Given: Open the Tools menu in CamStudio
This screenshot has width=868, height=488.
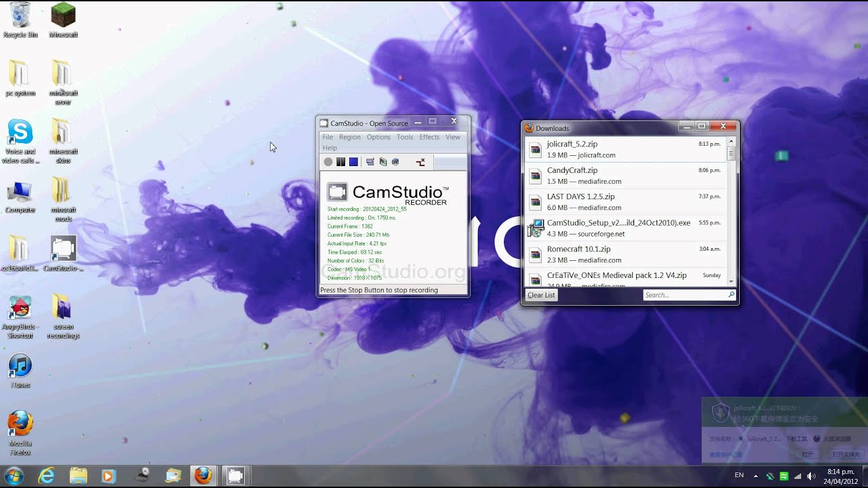Looking at the screenshot, I should tap(405, 137).
